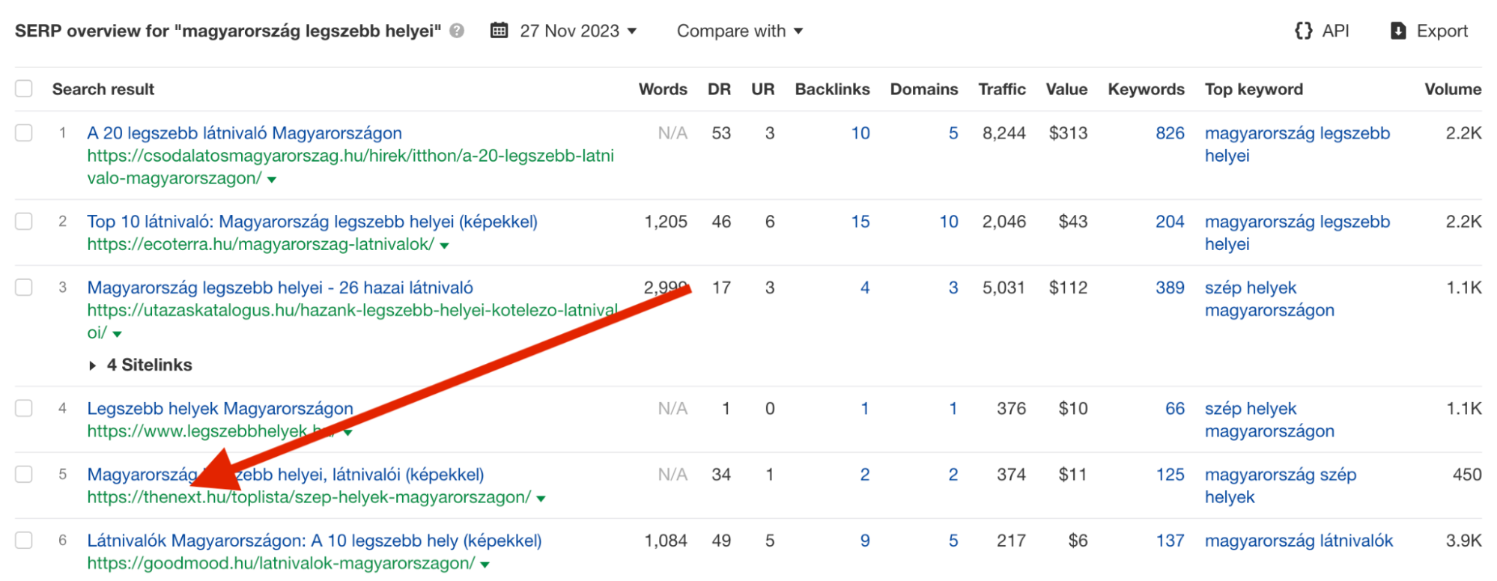This screenshot has width=1497, height=581.
Task: Open the 27 Nov 2023 date dropdown
Action: 578,31
